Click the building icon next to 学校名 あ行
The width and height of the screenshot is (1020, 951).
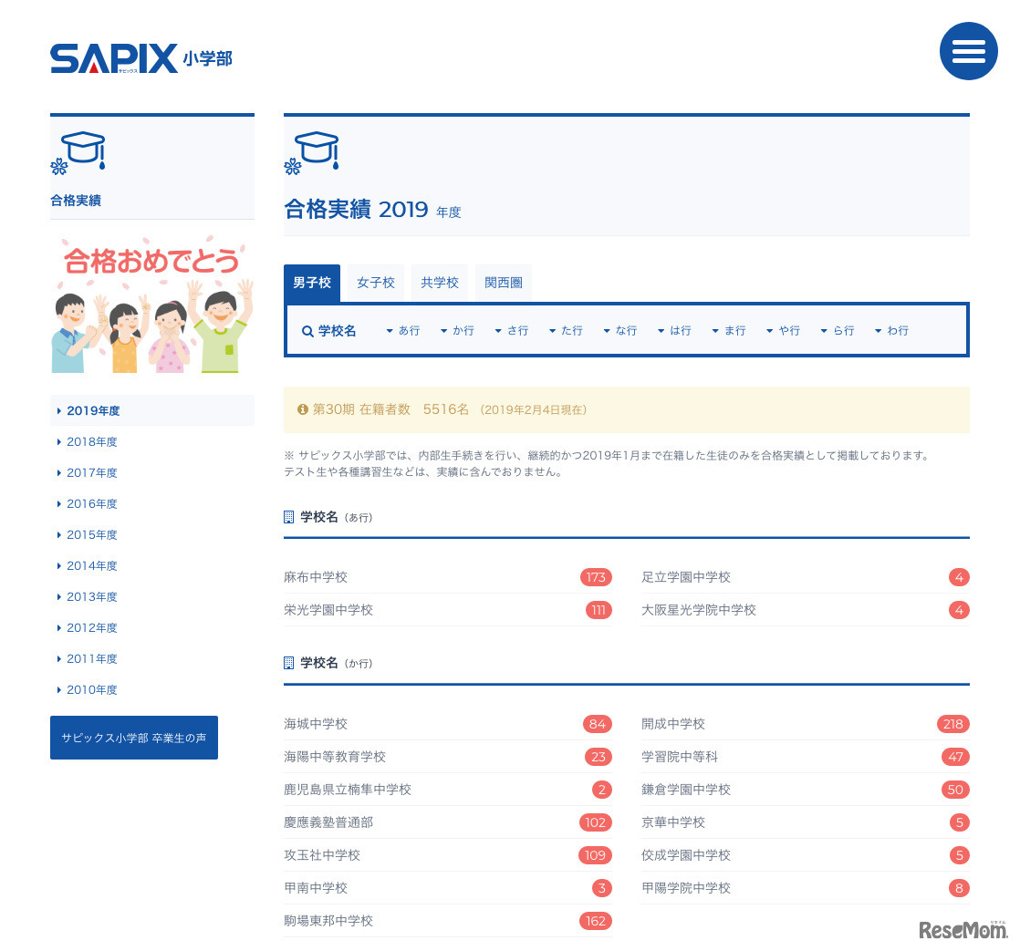click(289, 517)
